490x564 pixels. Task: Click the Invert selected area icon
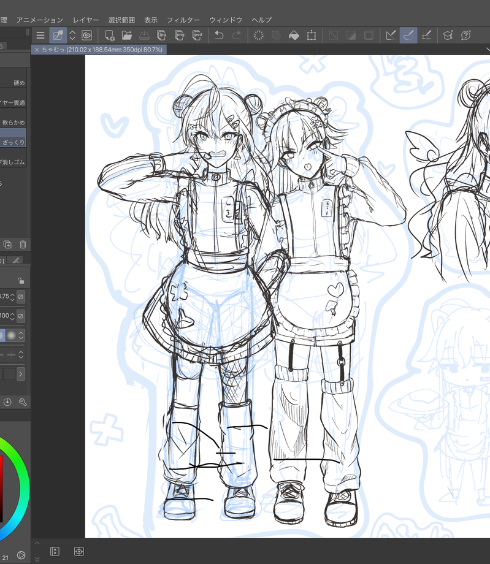tap(351, 36)
